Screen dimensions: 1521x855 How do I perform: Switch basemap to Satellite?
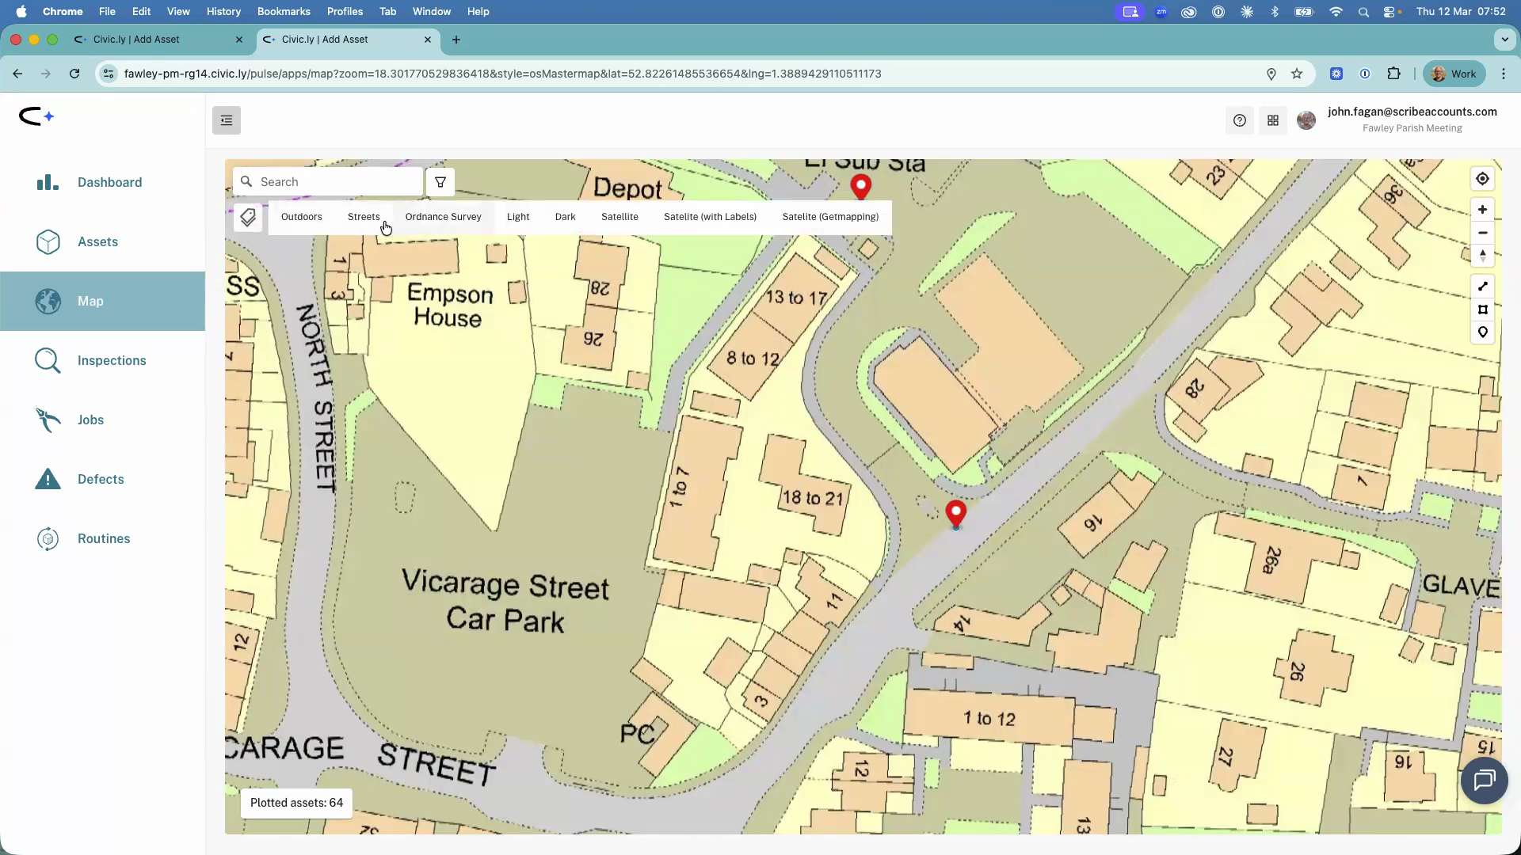point(619,216)
